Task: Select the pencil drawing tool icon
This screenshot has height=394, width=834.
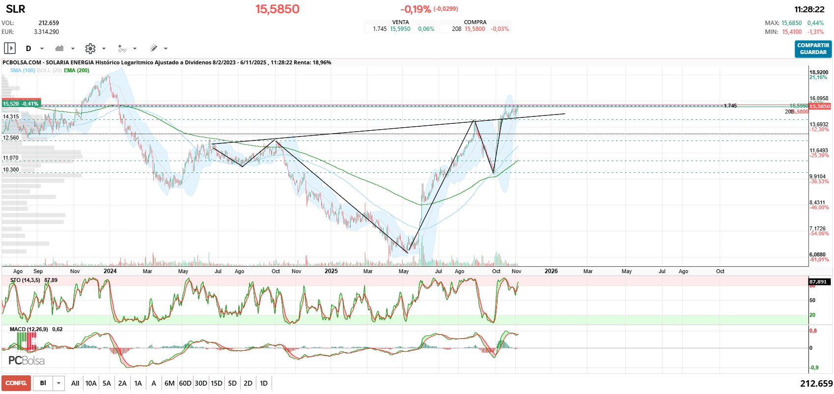Action: (153, 48)
